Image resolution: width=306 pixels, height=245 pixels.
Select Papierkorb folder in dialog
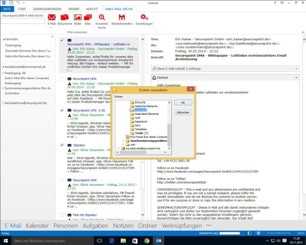click(x=139, y=121)
